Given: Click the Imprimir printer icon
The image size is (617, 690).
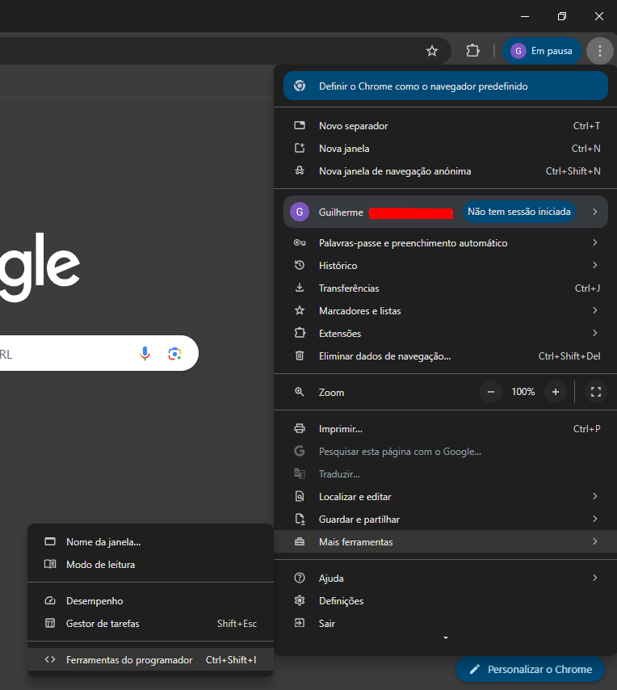Looking at the screenshot, I should (x=300, y=428).
